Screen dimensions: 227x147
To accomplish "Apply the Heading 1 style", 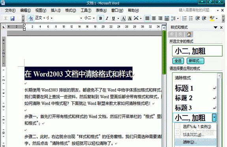I will pos(195,88).
